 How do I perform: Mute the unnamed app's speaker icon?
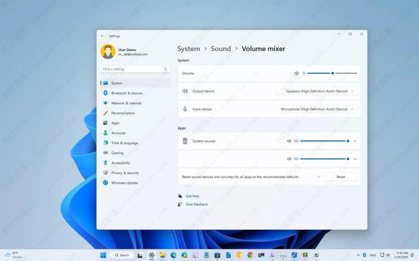point(289,159)
